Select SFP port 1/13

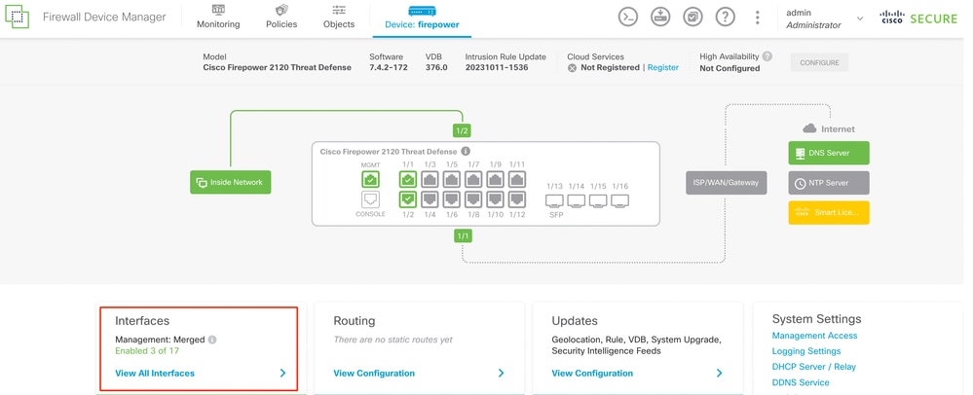(555, 201)
